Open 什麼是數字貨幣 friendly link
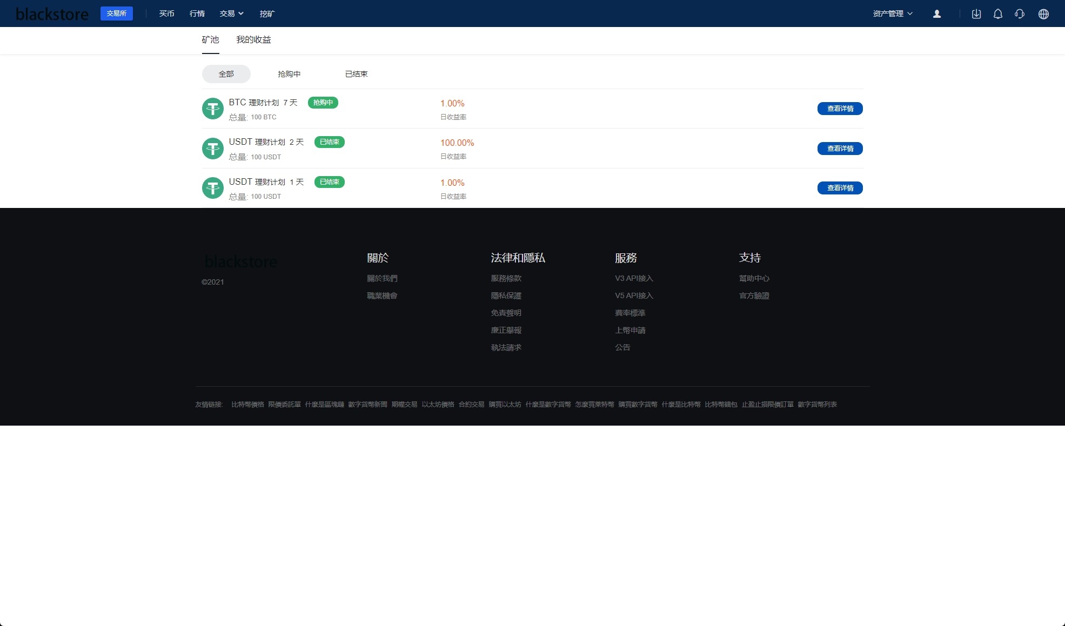 tap(548, 405)
